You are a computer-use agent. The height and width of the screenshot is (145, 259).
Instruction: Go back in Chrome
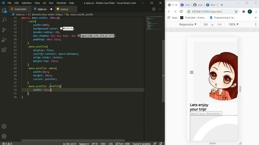tap(169, 12)
